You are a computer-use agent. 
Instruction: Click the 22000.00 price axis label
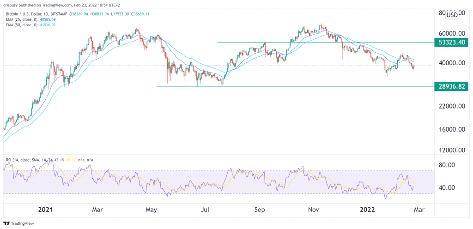[x=451, y=106]
